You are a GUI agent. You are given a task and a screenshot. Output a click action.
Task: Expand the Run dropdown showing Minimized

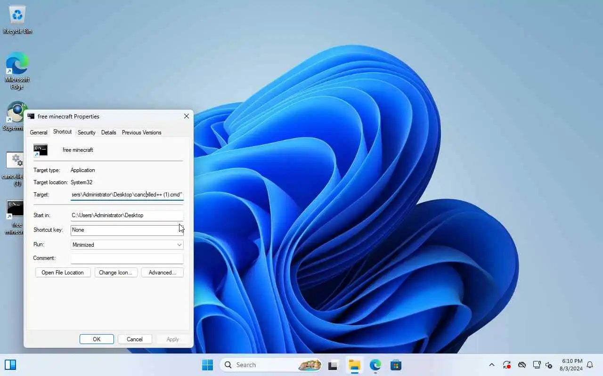(127, 244)
